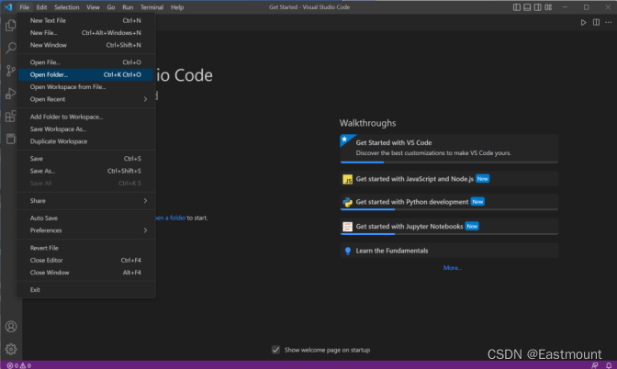617x369 pixels.
Task: Open the Explorer view in activity bar
Action: click(x=11, y=26)
